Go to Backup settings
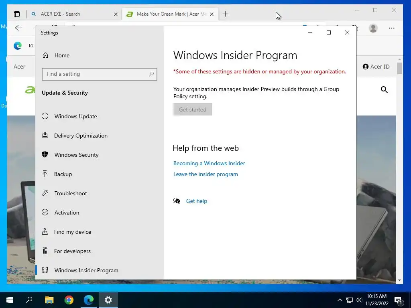Screen dimensions: 411x308 (63, 174)
